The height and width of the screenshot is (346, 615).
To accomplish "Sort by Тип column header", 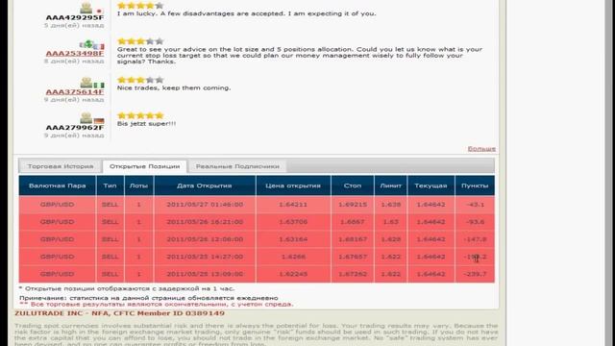I will click(110, 185).
